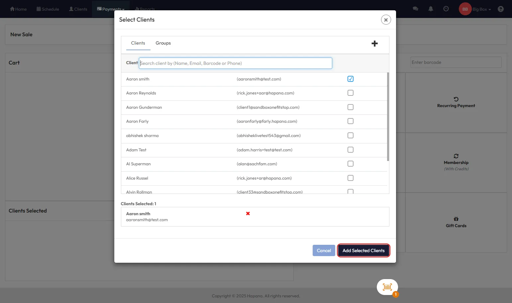
Task: Close the Select Clients dialog
Action: 386,20
